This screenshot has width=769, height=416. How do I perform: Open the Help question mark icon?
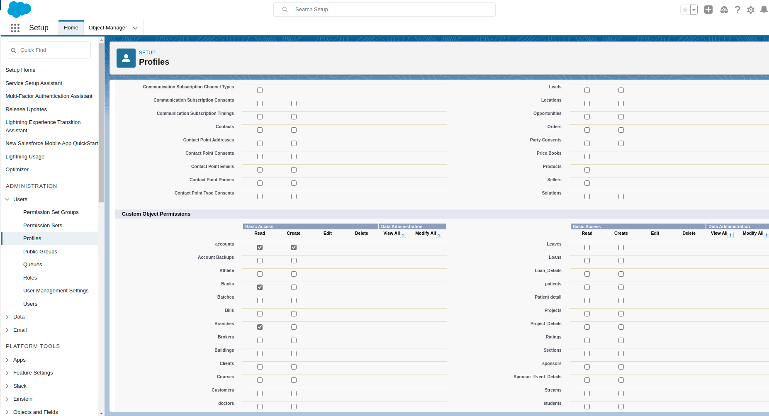[x=737, y=10]
